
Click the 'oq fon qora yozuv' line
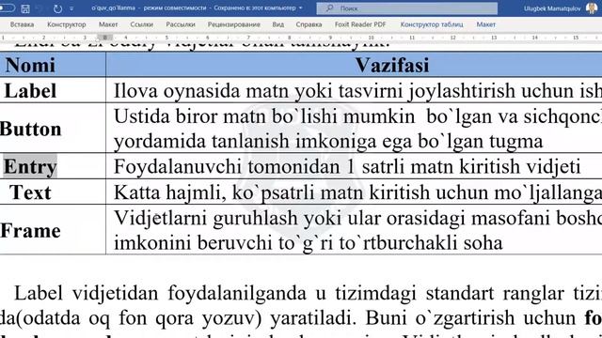click(301, 318)
